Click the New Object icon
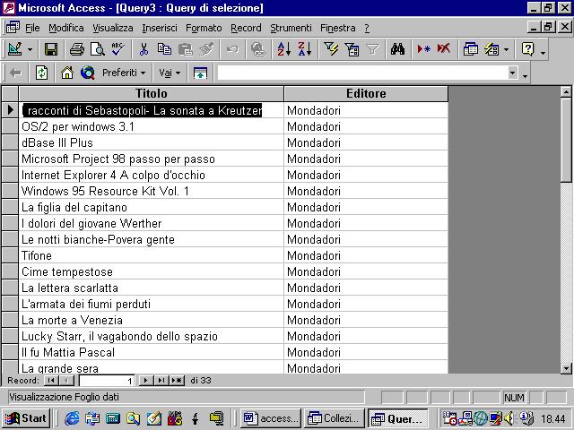Image resolution: width=574 pixels, height=430 pixels. click(x=491, y=49)
